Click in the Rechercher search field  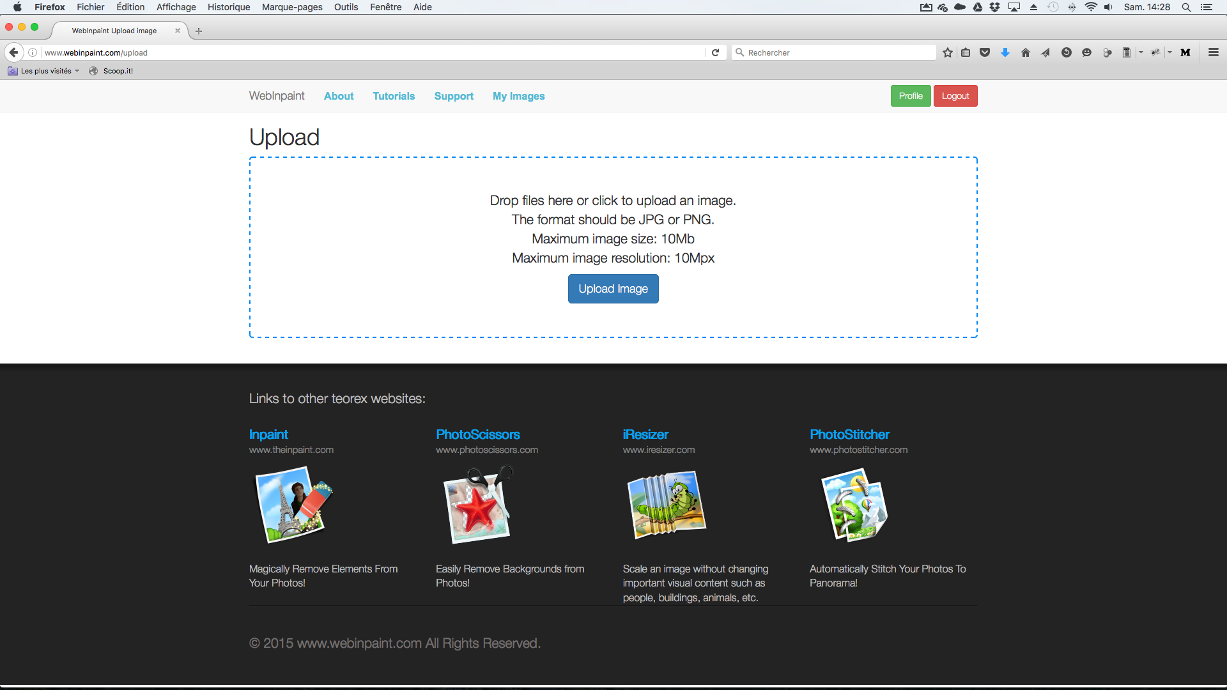pyautogui.click(x=834, y=52)
